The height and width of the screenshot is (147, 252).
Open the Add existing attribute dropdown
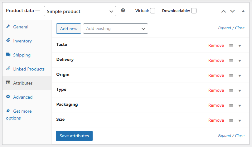[x=115, y=29]
